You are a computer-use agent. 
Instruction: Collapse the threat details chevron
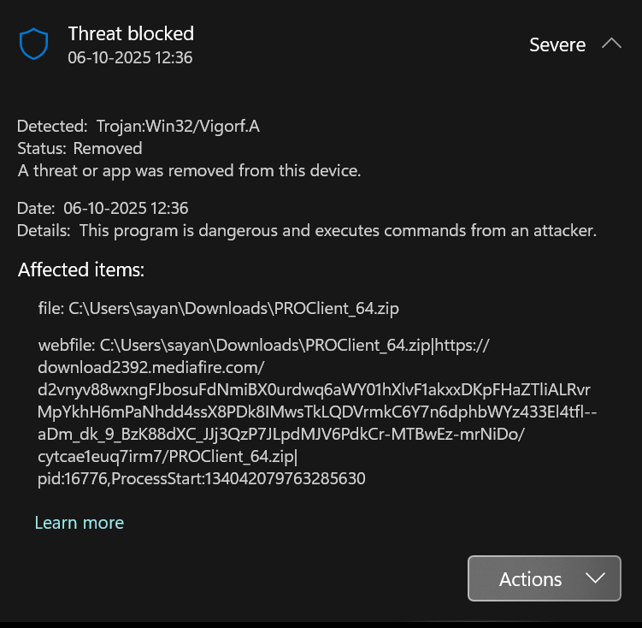[x=611, y=44]
